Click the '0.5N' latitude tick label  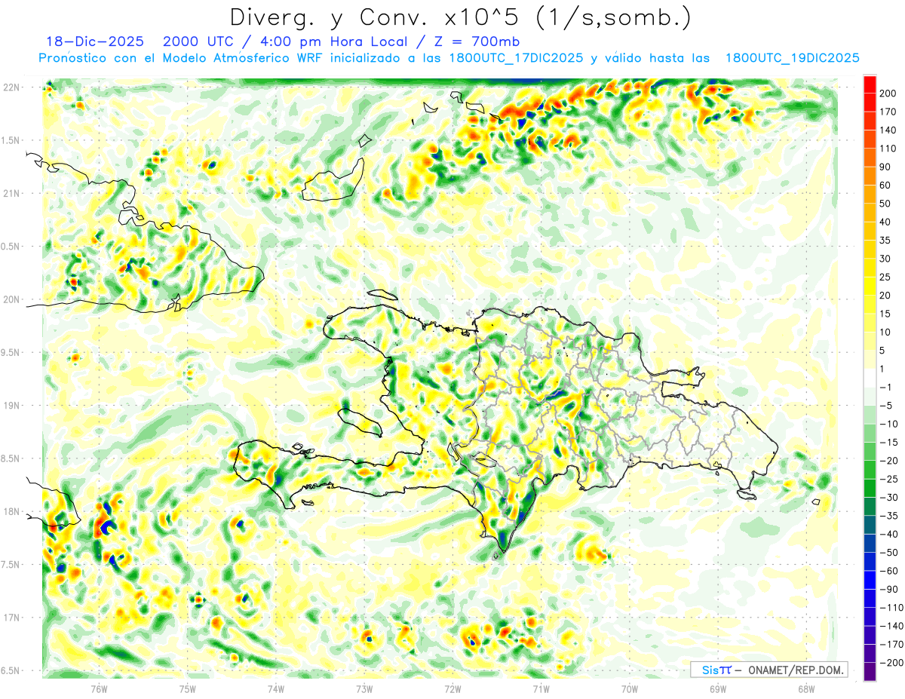click(x=11, y=247)
